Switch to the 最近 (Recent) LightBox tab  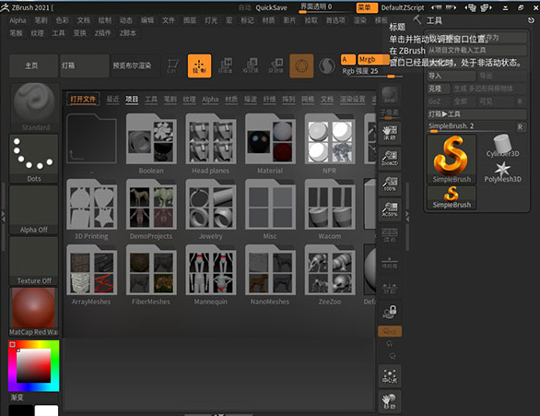point(112,100)
